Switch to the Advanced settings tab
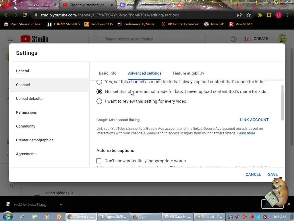 tap(145, 73)
